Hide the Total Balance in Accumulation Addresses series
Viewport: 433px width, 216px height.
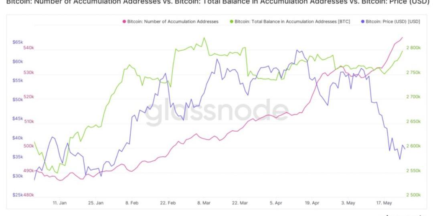coord(292,22)
